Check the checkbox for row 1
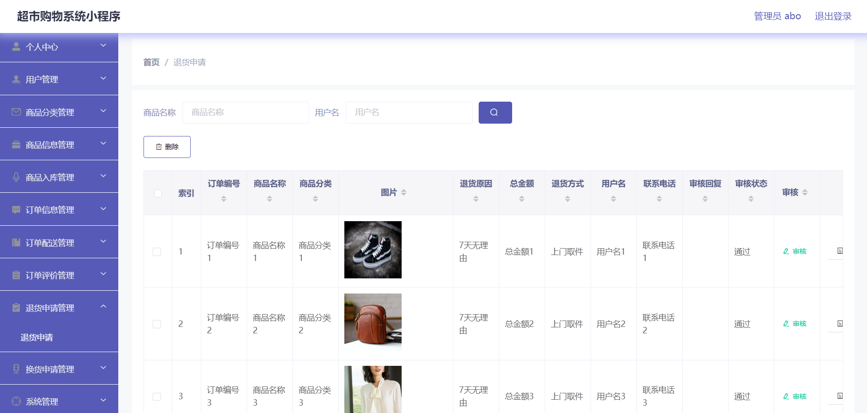The image size is (867, 413). pyautogui.click(x=157, y=252)
